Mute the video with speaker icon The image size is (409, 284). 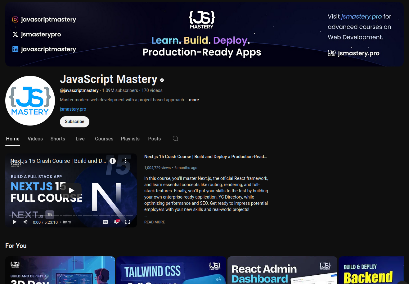pos(25,222)
